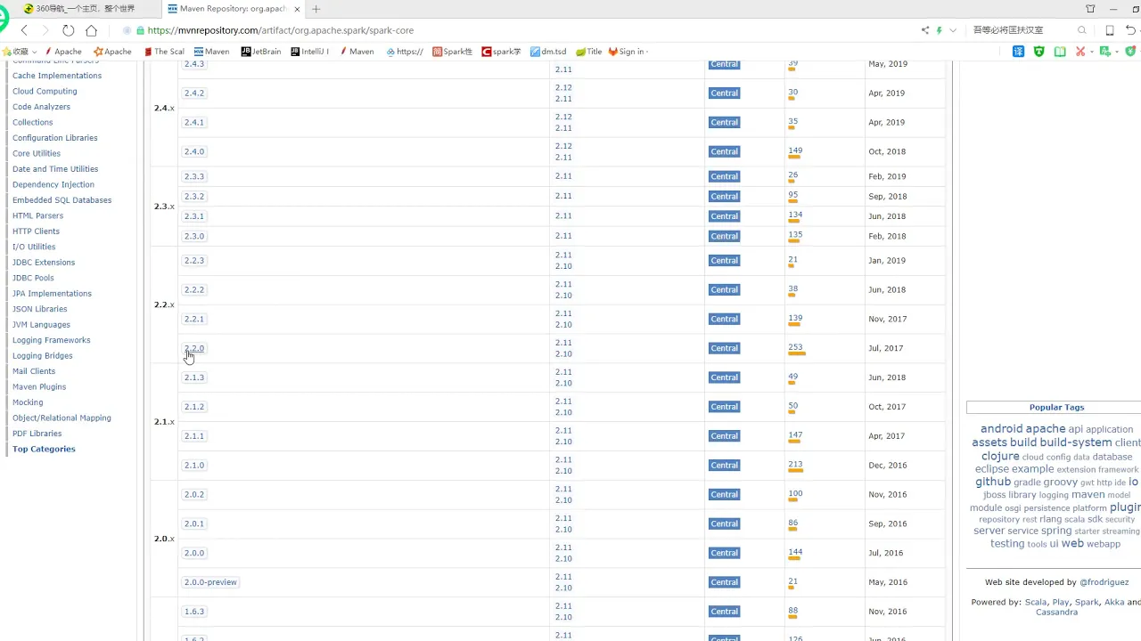Click the red scissors screenshot icon

coord(1080,52)
